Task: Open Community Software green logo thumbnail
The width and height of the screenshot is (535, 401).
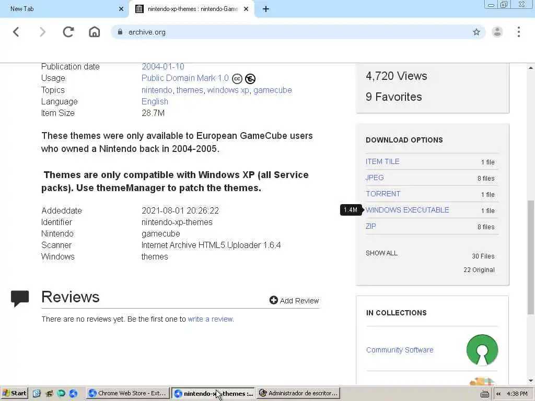Action: [482, 350]
